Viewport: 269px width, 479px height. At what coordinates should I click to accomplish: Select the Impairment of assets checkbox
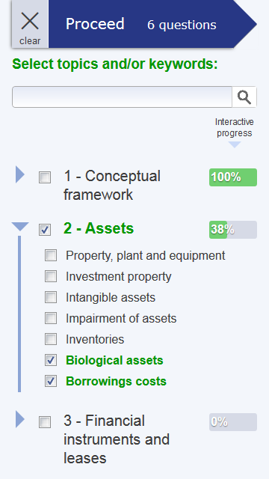(51, 318)
